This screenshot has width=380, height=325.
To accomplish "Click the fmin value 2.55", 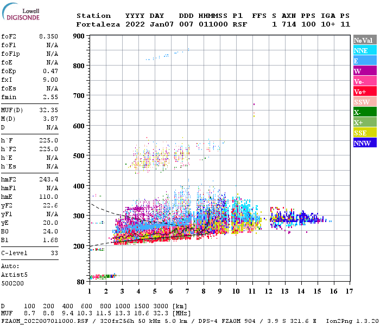I will click(50, 97).
